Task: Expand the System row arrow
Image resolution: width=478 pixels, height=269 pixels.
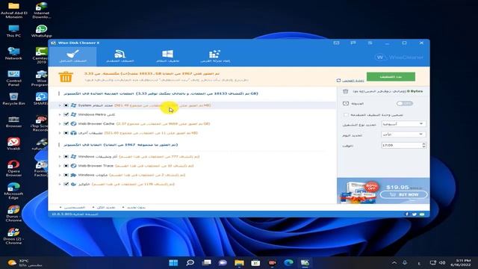Action: click(60, 105)
